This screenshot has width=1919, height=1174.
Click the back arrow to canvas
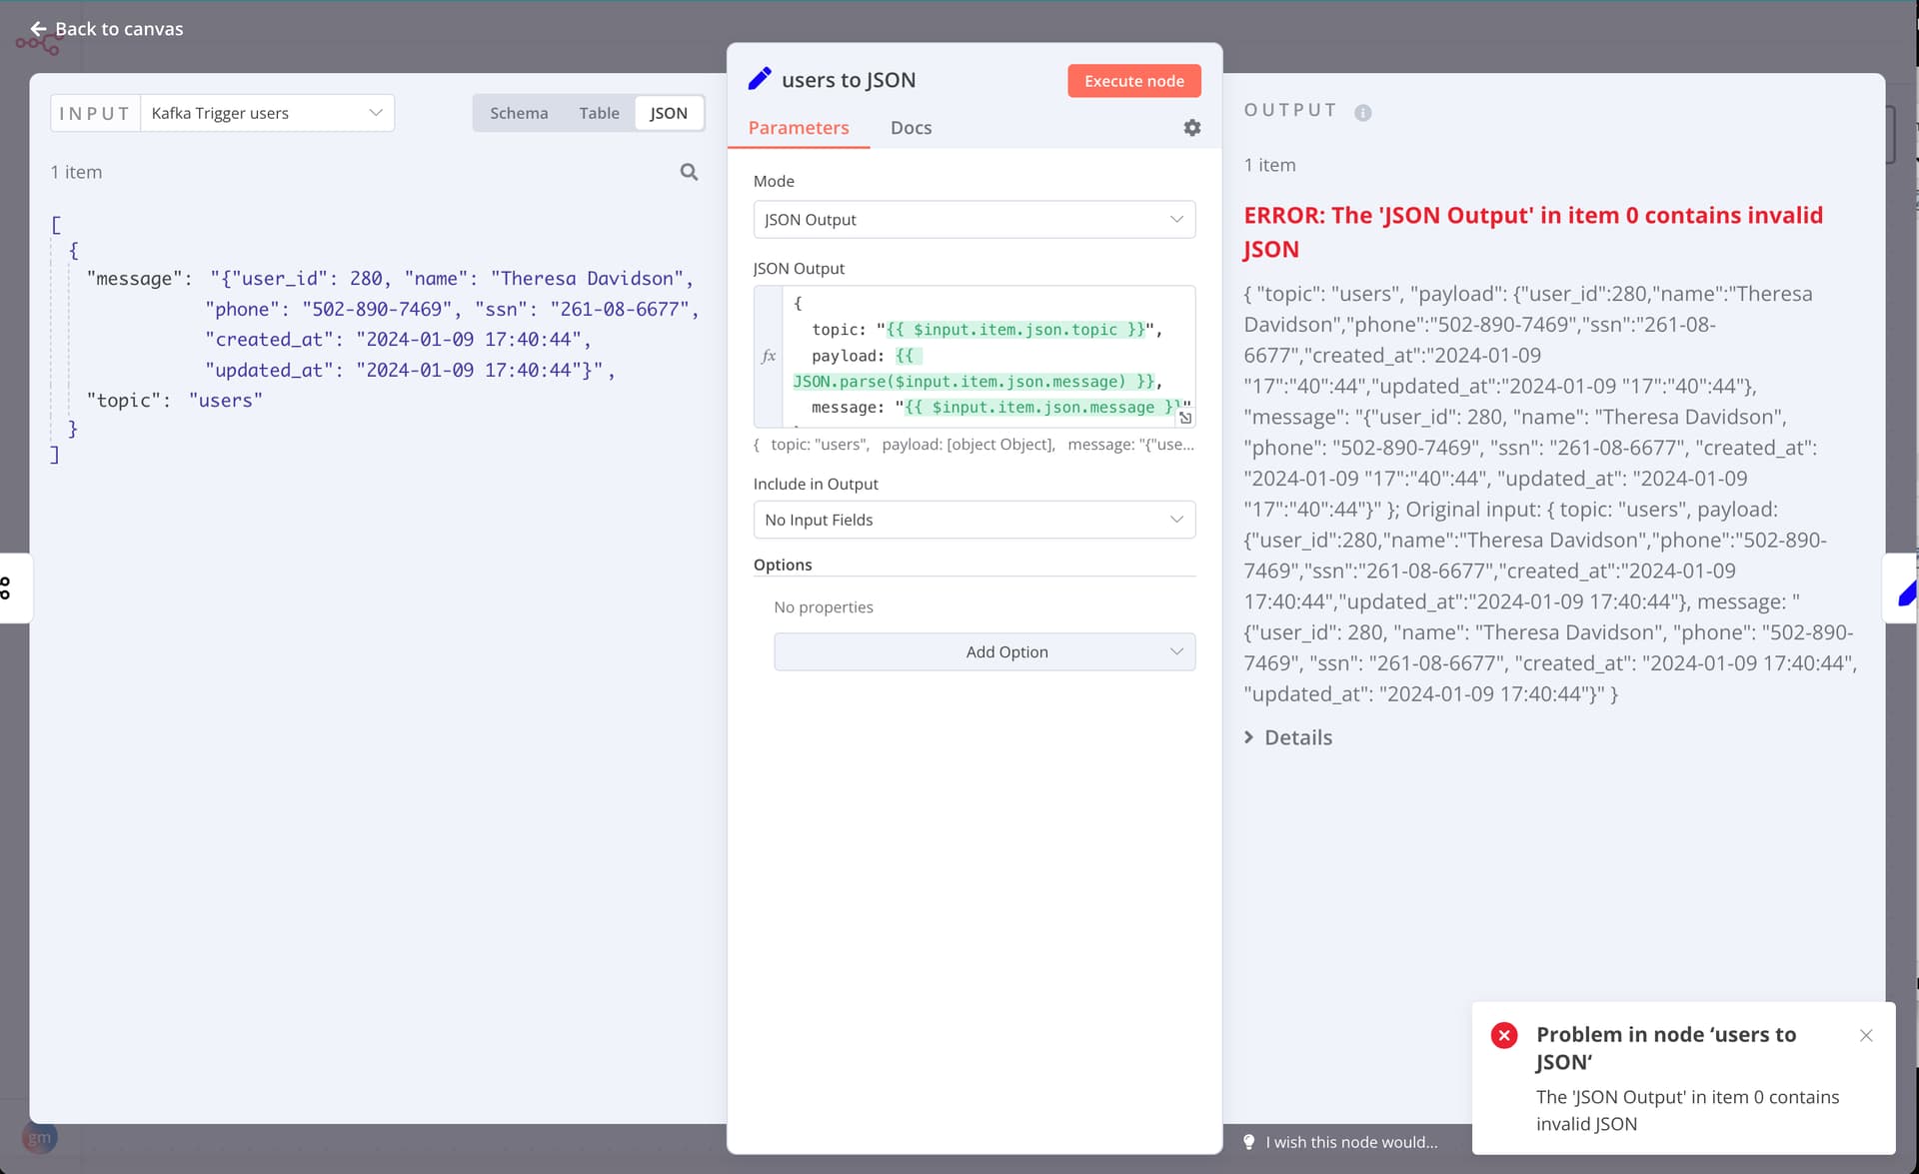point(38,29)
